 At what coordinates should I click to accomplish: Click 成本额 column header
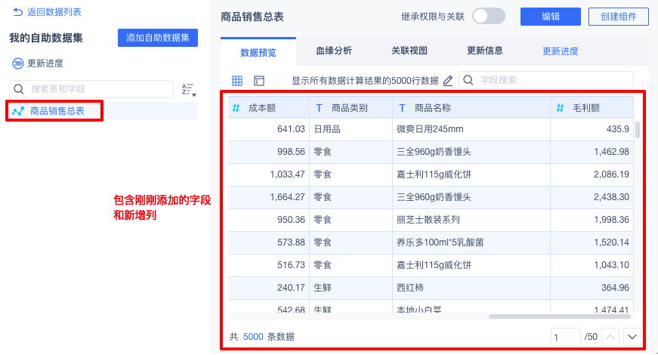pyautogui.click(x=269, y=108)
